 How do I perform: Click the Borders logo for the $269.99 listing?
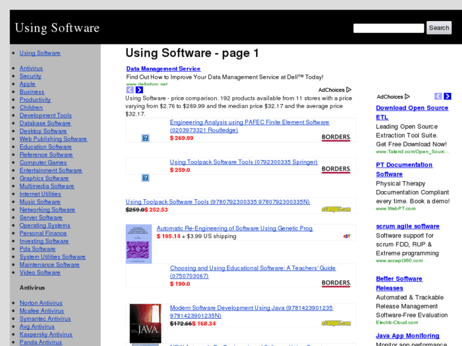coord(336,137)
